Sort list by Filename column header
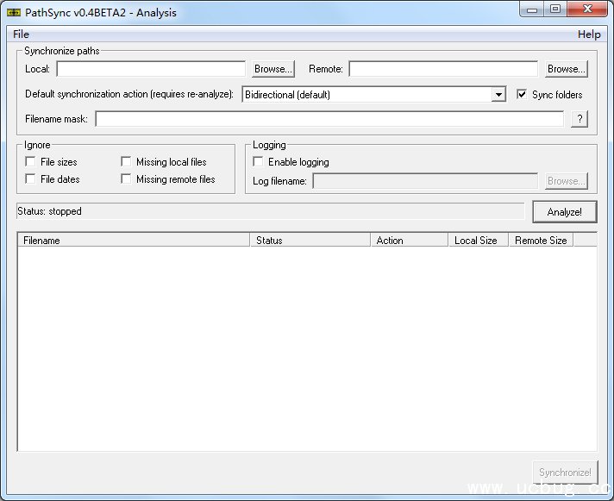614x501 pixels. pyautogui.click(x=134, y=241)
